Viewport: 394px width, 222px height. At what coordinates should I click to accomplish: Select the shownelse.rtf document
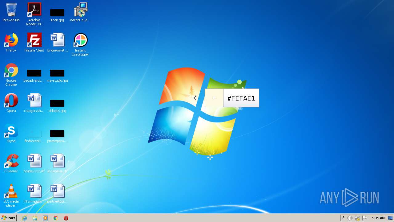coord(57,163)
